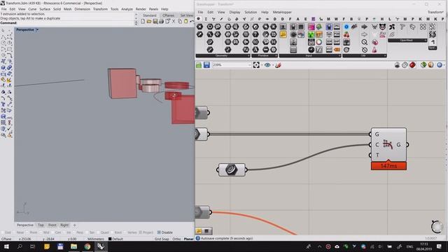Click the Open folder icon in Rhino toolbar
Screen dimensions: 448x252
(x=149, y=22)
